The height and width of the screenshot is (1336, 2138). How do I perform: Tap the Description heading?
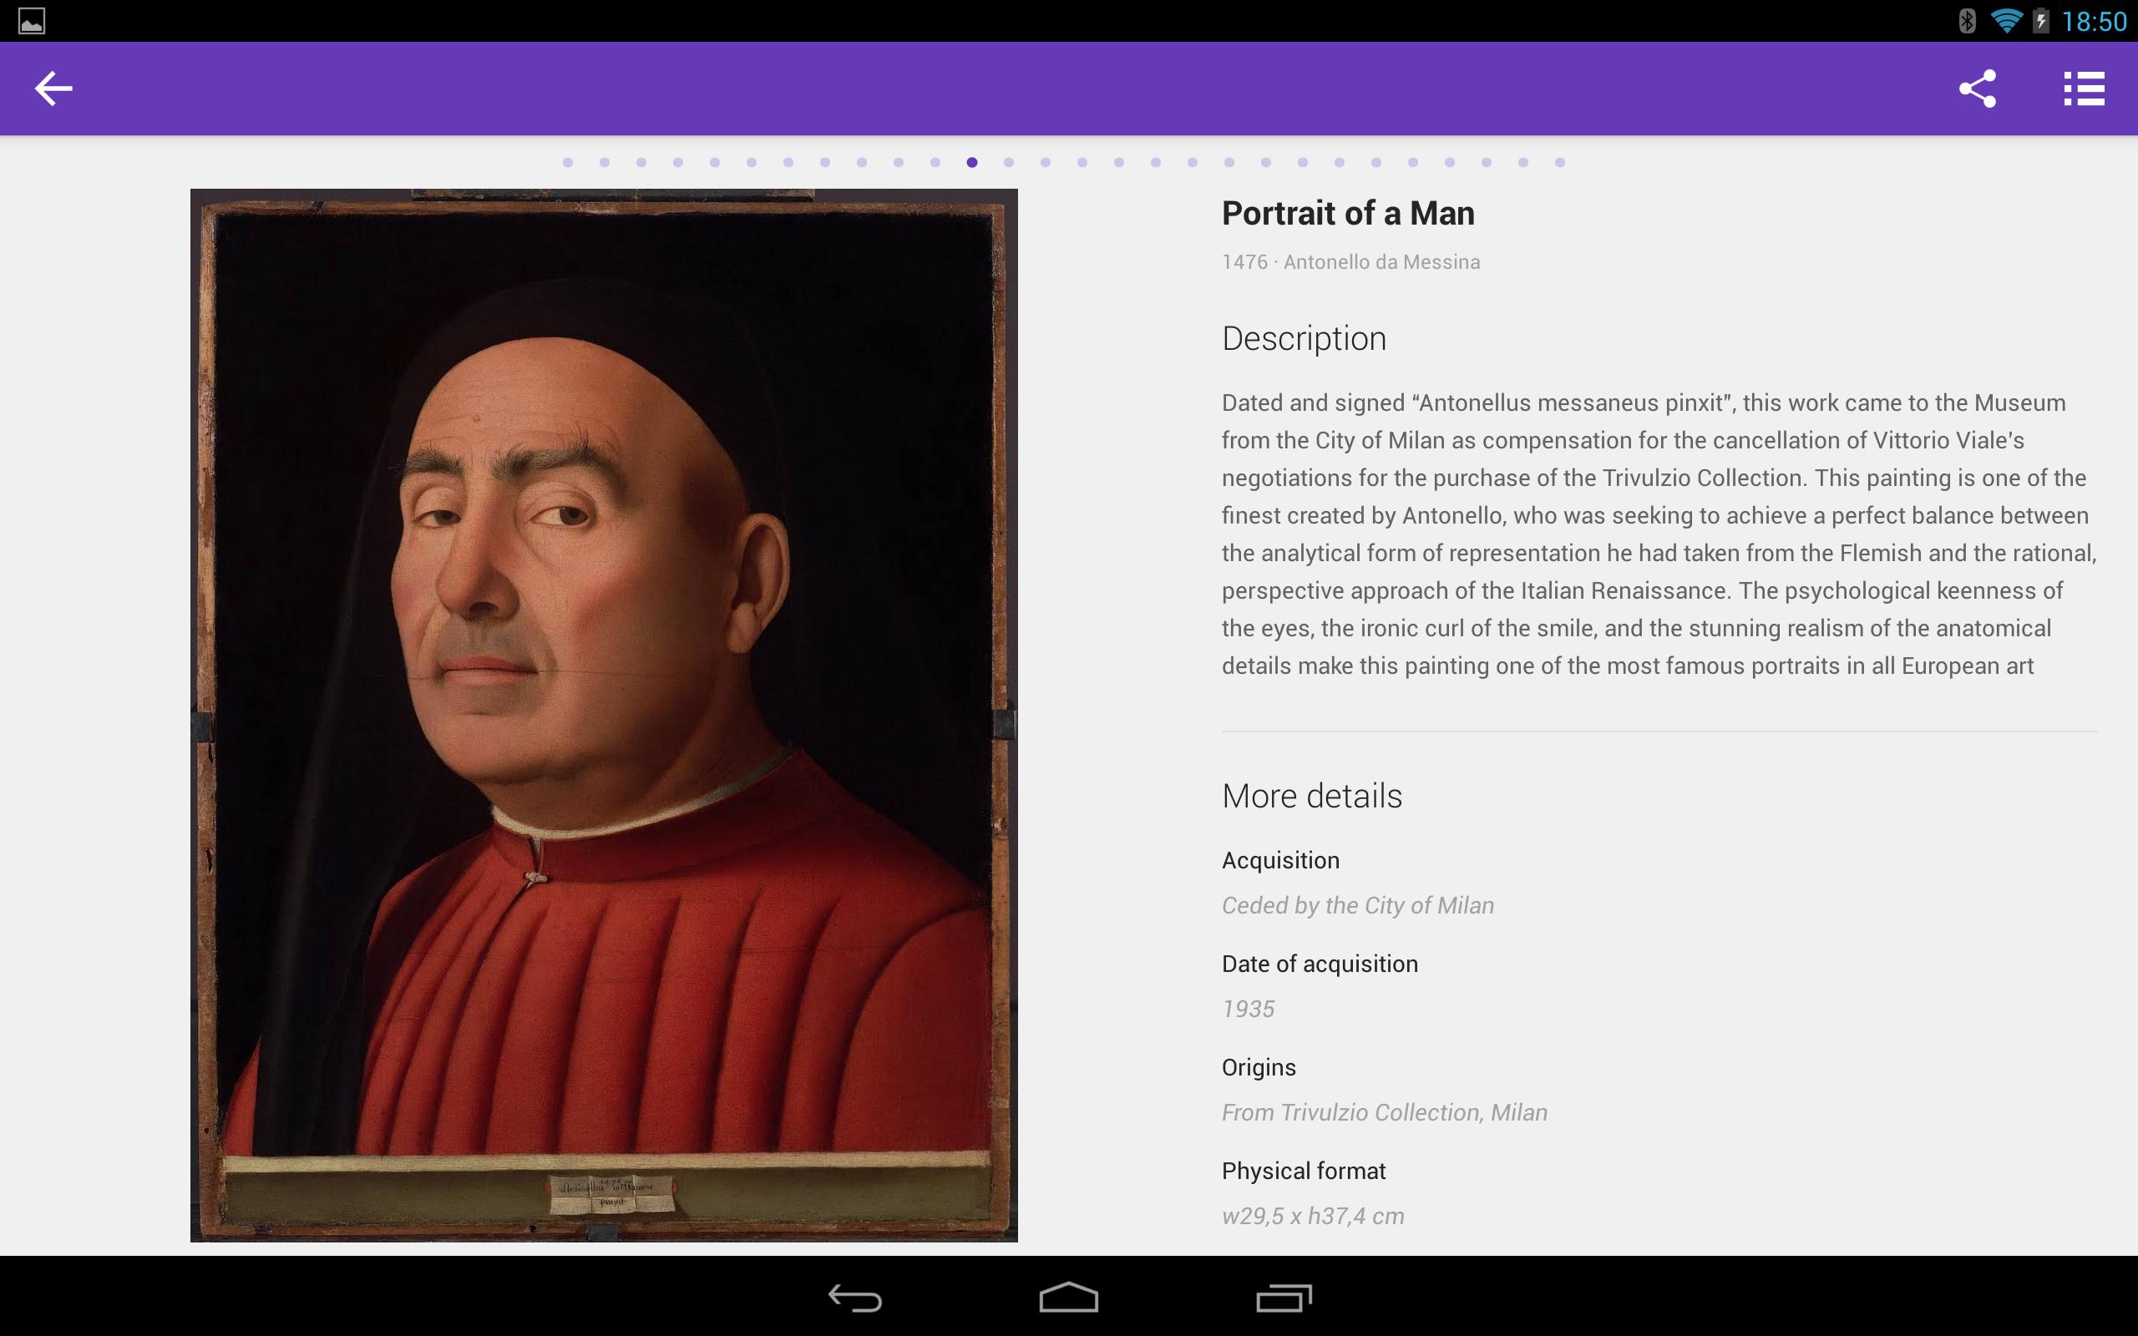point(1304,339)
